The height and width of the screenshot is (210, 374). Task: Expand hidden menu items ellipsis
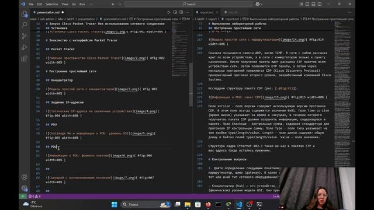pos(91,4)
